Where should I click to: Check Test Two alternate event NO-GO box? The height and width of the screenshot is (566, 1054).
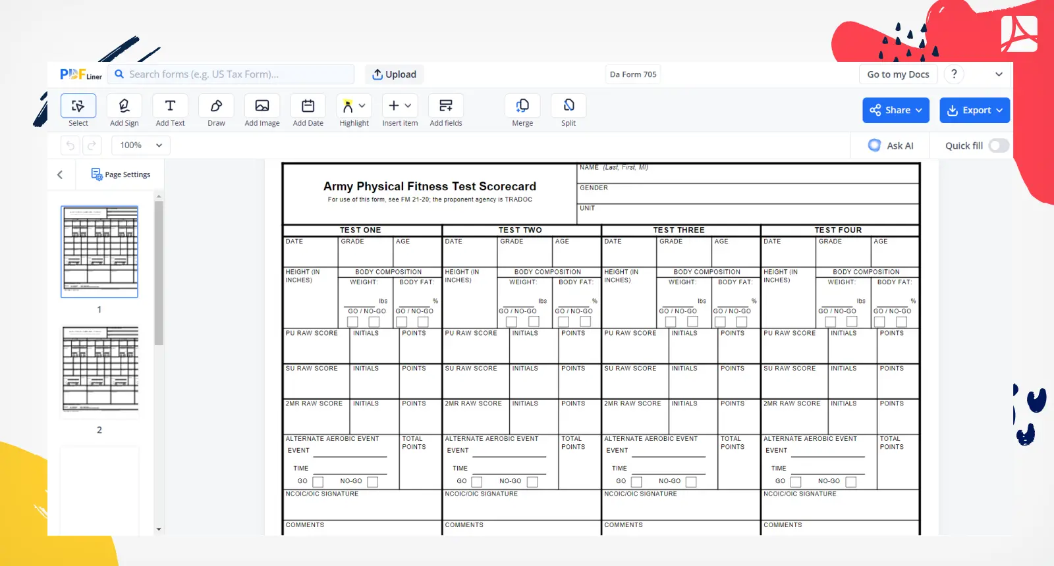point(532,482)
